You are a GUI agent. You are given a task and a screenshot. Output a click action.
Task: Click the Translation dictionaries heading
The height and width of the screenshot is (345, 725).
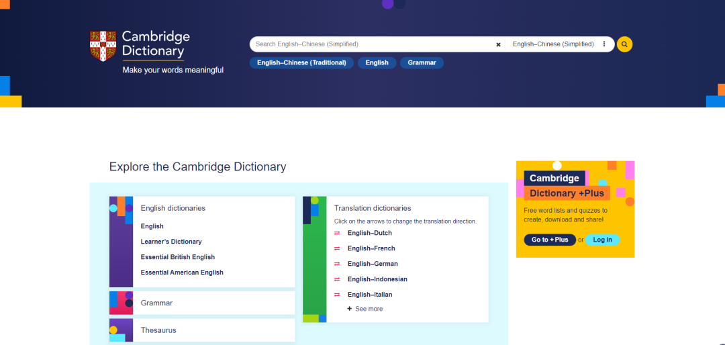[x=373, y=208]
